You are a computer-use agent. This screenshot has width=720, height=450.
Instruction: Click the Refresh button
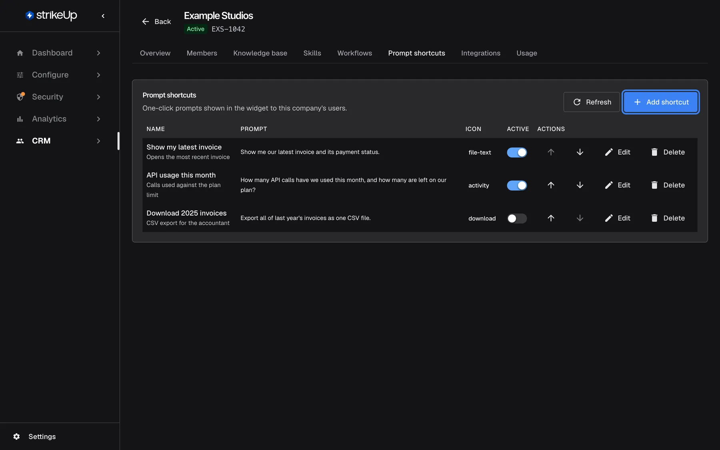(592, 102)
